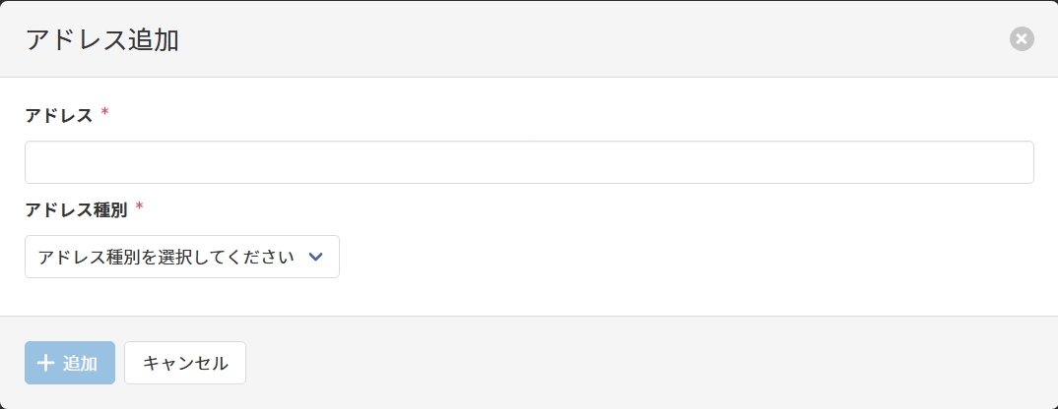This screenshot has height=409, width=1058.
Task: Click the plus icon on 追加 button
Action: (45, 363)
